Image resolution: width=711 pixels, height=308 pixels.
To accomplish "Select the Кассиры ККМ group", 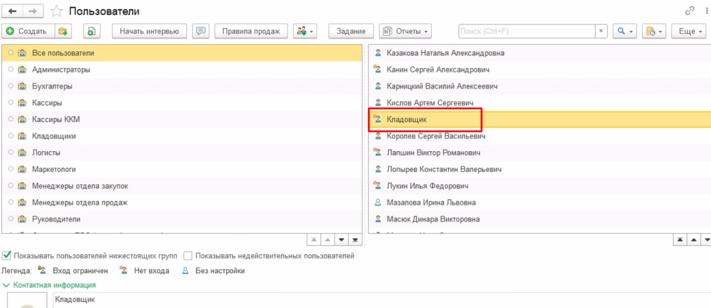I will pyautogui.click(x=182, y=119).
